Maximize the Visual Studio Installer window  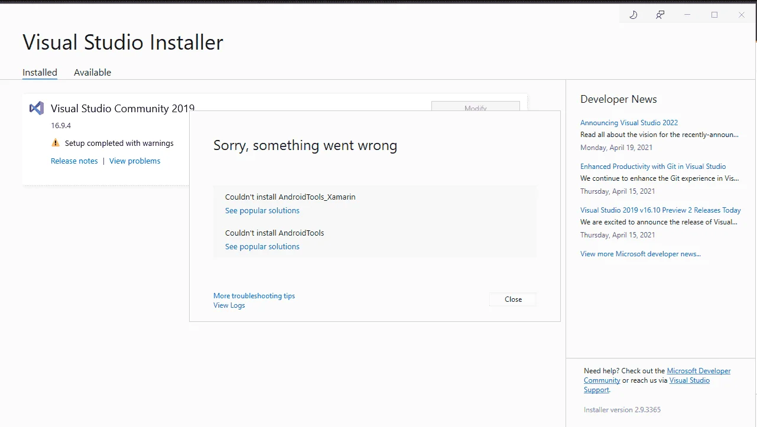coord(714,15)
